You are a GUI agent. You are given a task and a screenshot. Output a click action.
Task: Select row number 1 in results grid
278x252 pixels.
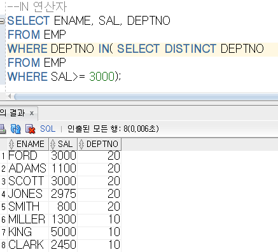coord(3,156)
